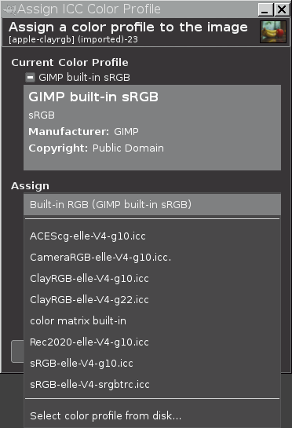The width and height of the screenshot is (292, 428).
Task: Click the fruit image thumbnail preview
Action: tap(273, 32)
